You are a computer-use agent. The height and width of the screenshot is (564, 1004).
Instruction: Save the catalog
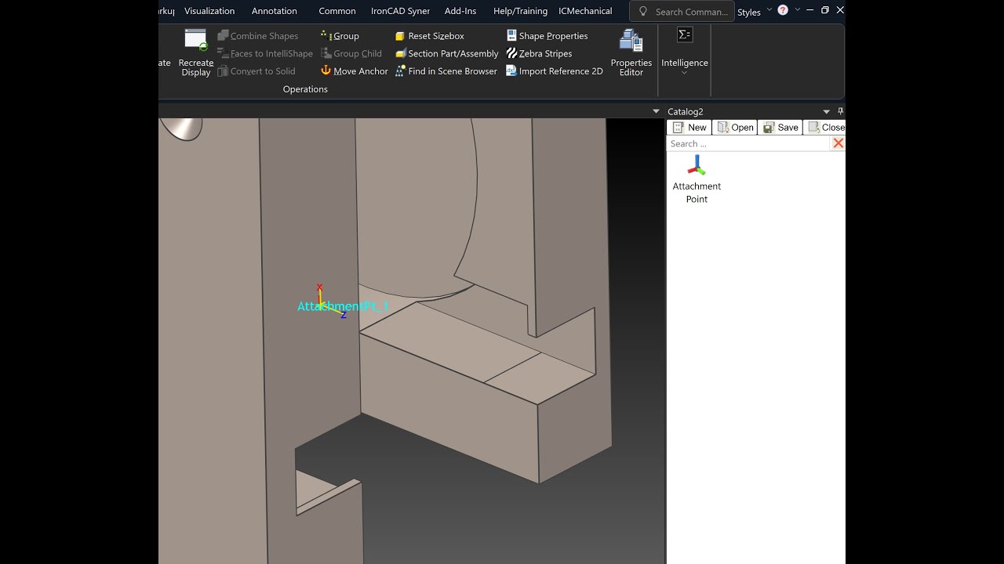tap(780, 128)
